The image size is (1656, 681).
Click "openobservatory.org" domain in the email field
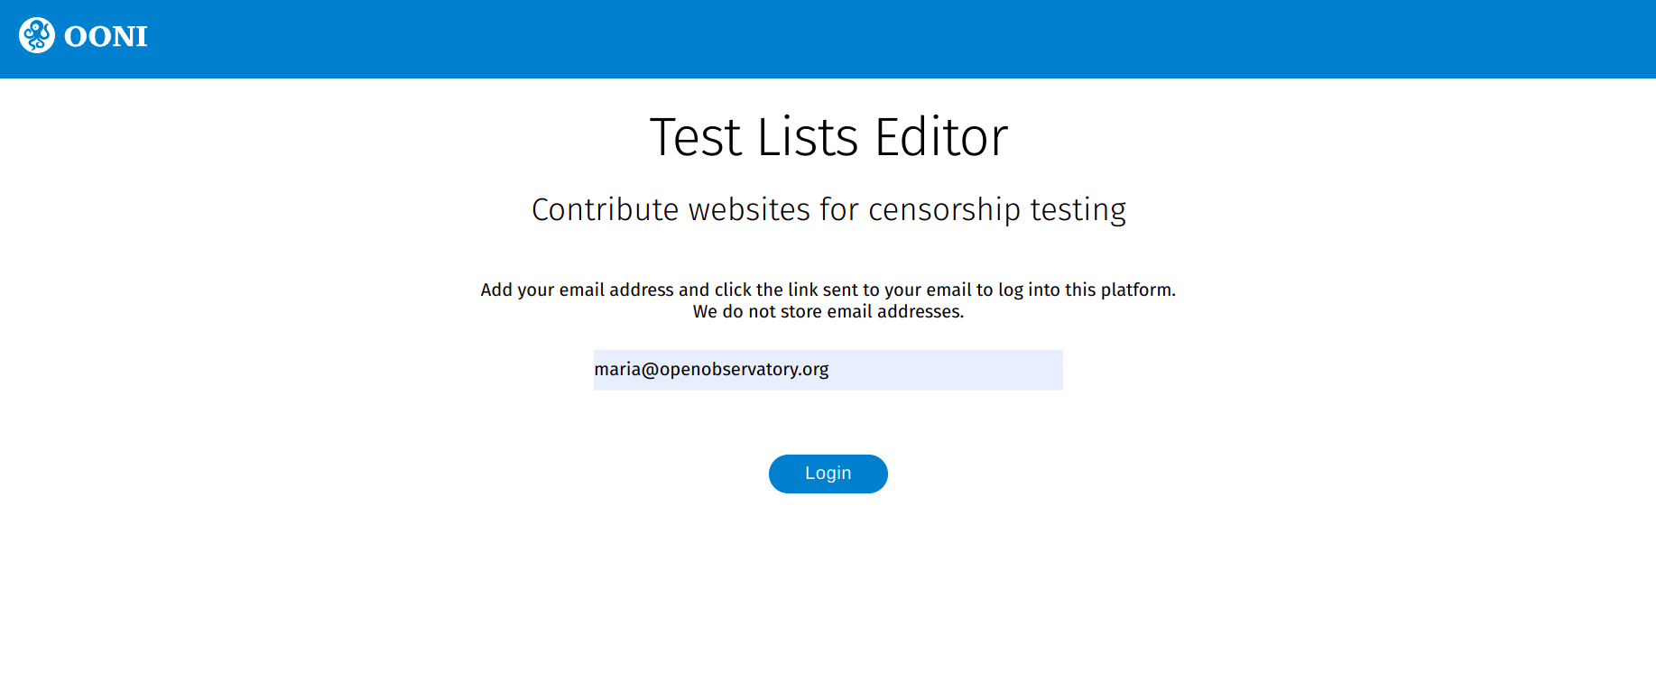click(744, 370)
